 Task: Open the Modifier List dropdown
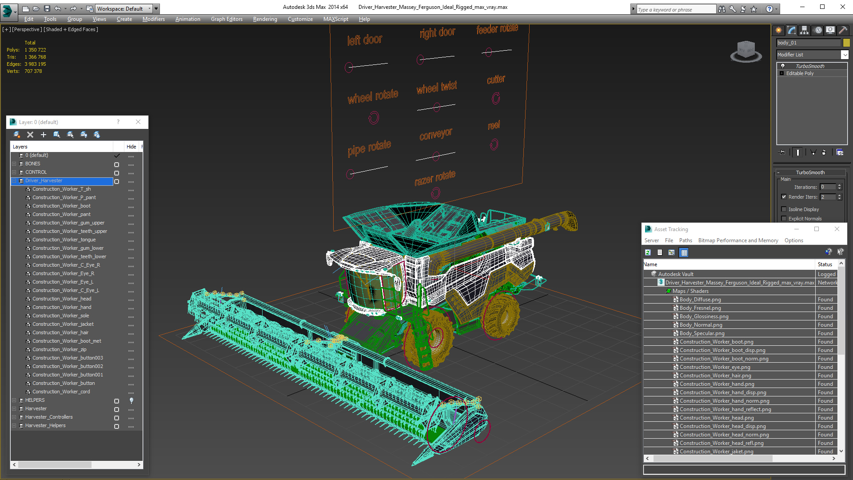coord(845,55)
